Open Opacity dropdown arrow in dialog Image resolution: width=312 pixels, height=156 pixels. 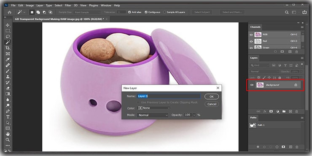(194, 115)
